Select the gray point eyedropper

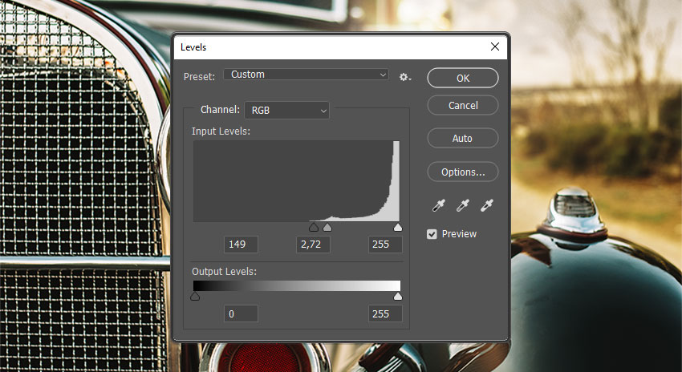click(x=462, y=205)
